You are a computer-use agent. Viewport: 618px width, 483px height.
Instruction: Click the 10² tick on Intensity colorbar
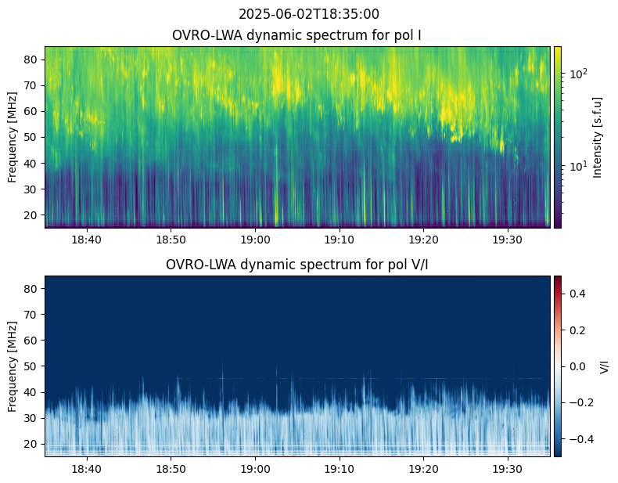click(x=577, y=74)
